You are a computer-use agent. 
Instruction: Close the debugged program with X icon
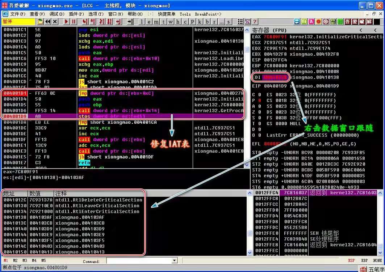click(55, 22)
